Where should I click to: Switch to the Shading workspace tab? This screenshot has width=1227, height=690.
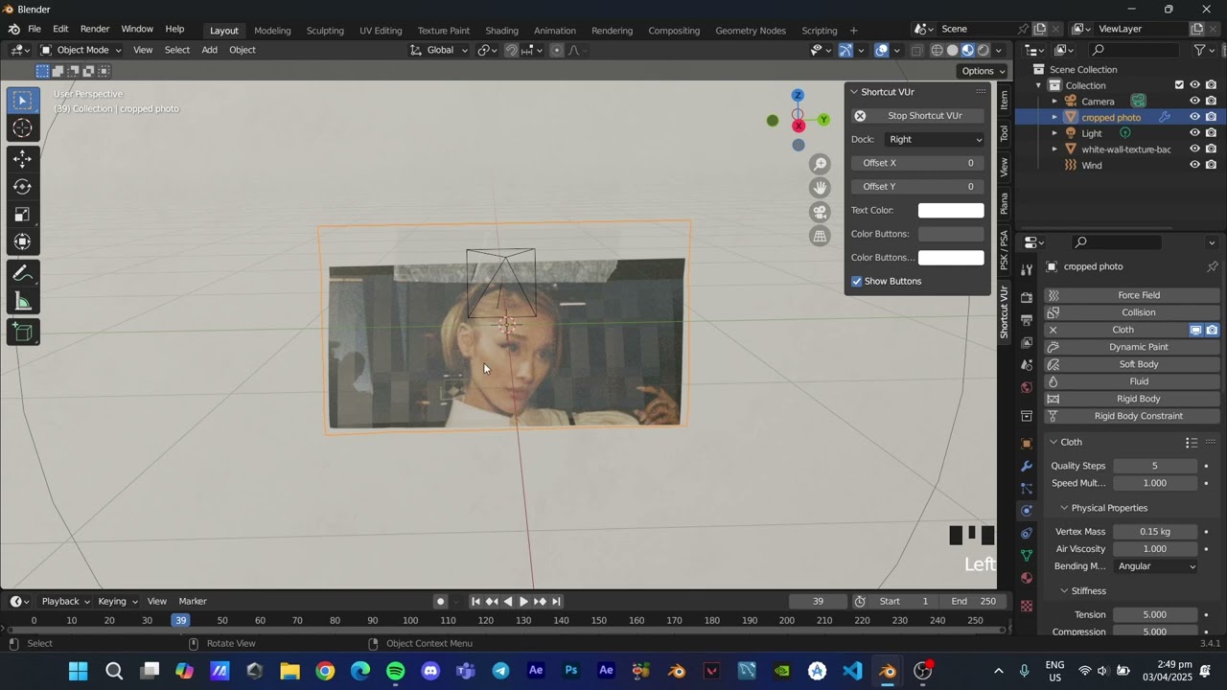tap(501, 30)
